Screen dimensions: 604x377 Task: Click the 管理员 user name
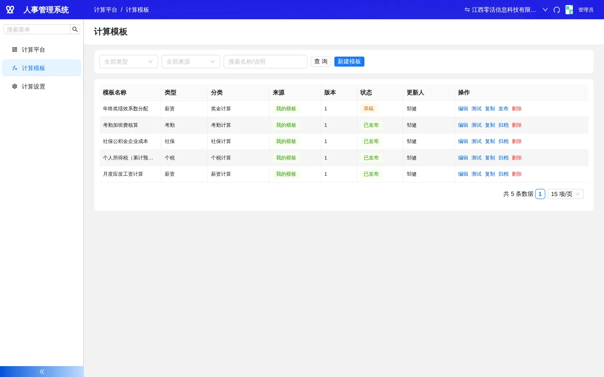pos(586,10)
